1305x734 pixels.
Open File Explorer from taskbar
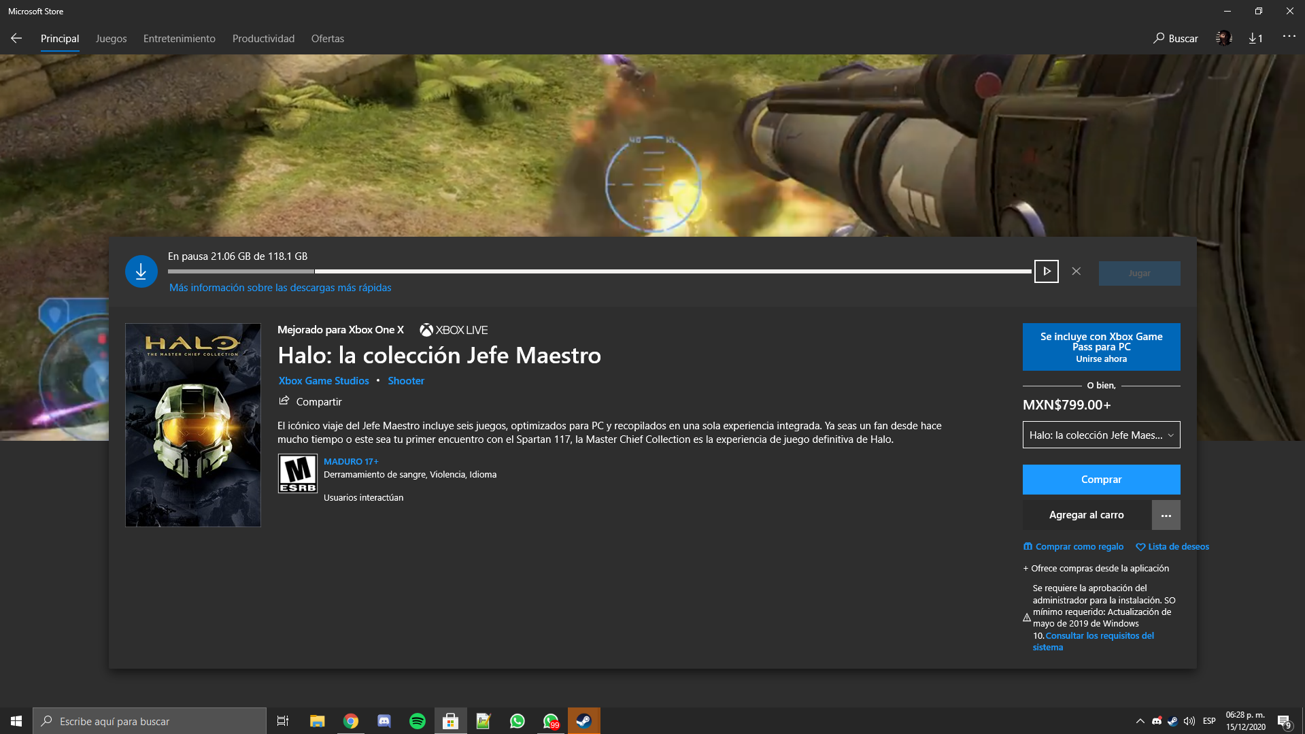pyautogui.click(x=317, y=721)
